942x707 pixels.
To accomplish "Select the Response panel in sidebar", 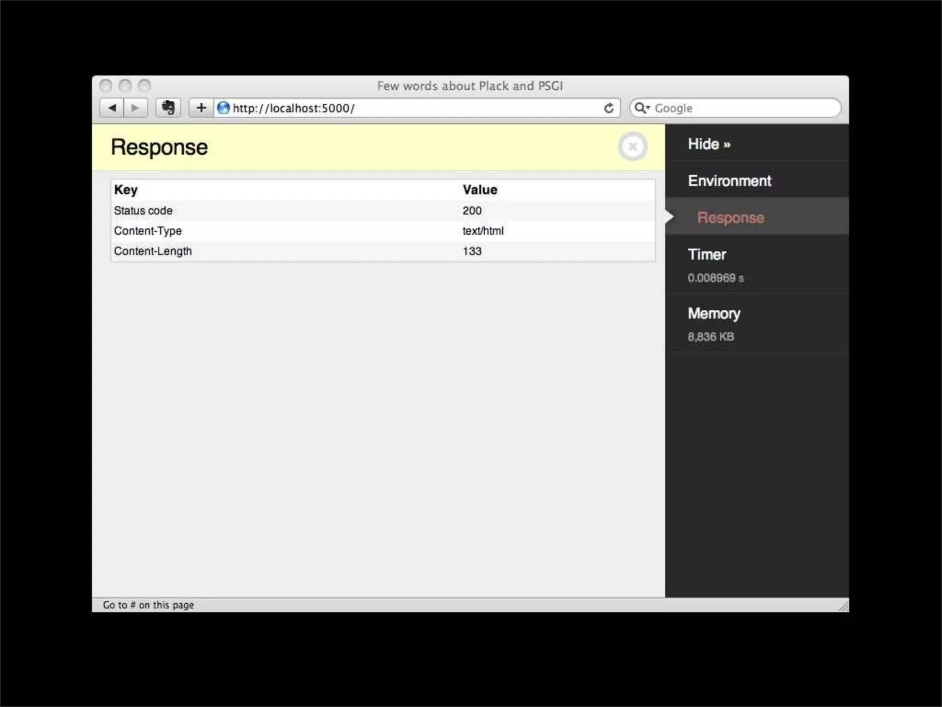I will [x=730, y=218].
